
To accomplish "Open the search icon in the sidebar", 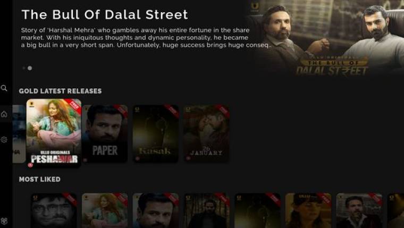I will [4, 88].
